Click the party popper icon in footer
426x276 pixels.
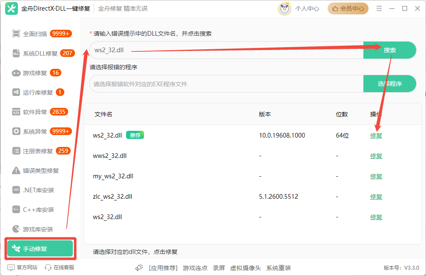tap(139, 268)
